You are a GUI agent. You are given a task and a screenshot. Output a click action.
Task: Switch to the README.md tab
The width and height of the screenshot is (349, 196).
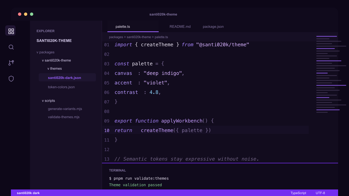tap(180, 27)
